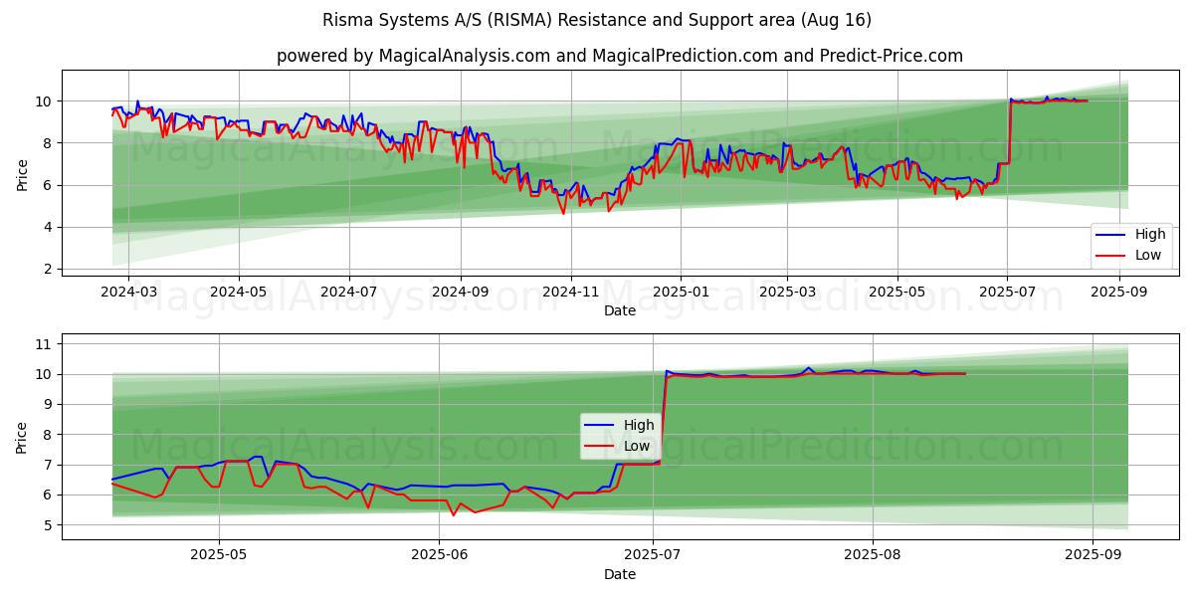1194x597 pixels.
Task: Click the 'Date' axis label under the upper chart
Action: pyautogui.click(x=620, y=311)
